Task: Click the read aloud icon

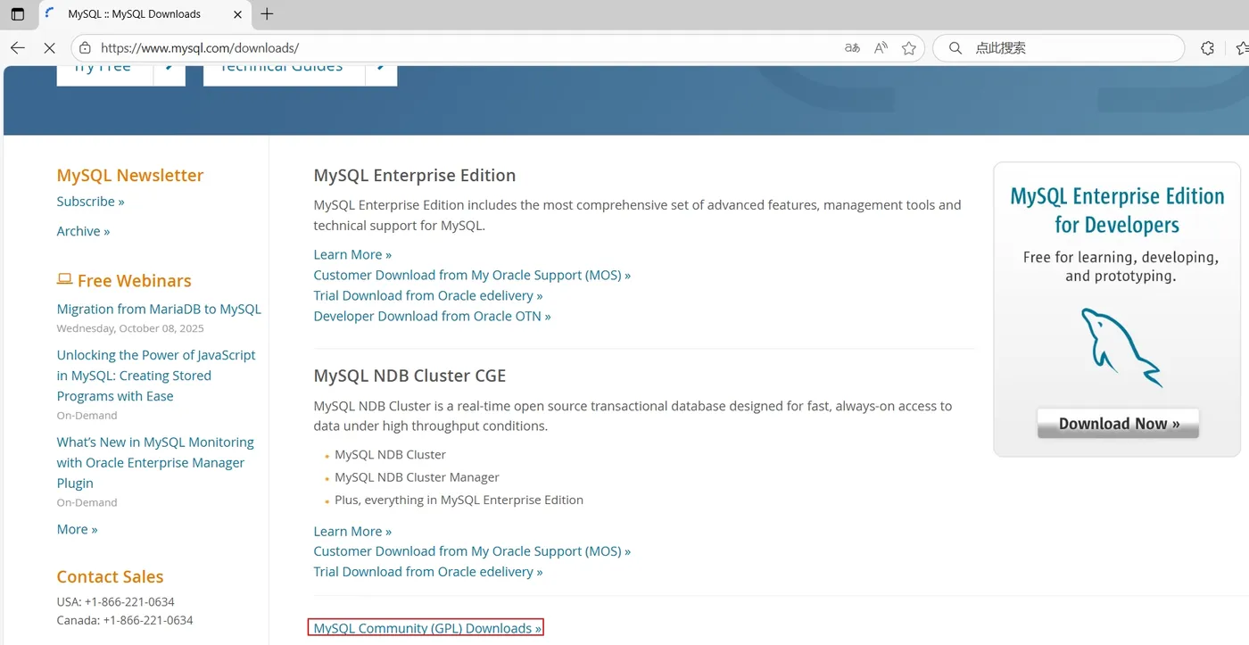Action: click(881, 48)
